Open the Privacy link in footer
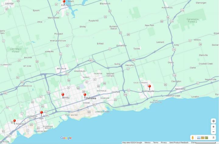The height and width of the screenshot is (144, 219). coord(164,142)
